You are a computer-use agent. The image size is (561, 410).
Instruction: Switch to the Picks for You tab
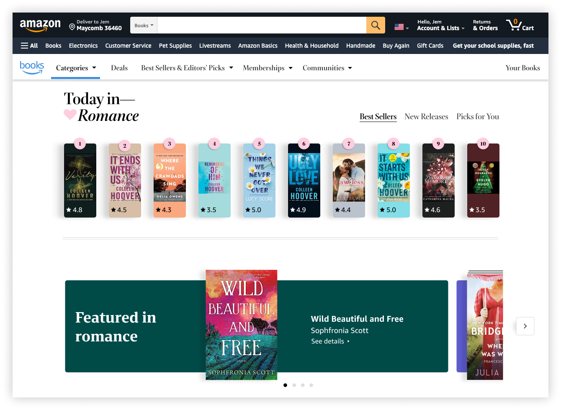point(478,117)
